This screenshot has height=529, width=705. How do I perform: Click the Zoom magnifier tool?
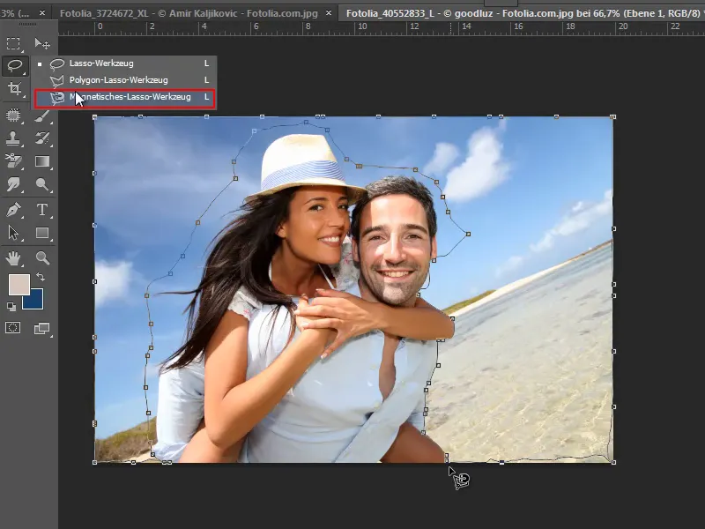pyautogui.click(x=41, y=258)
